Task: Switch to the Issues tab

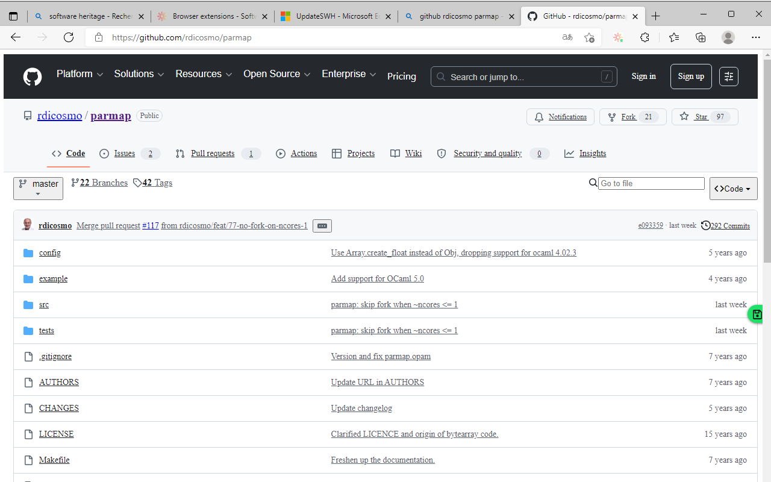Action: point(130,154)
